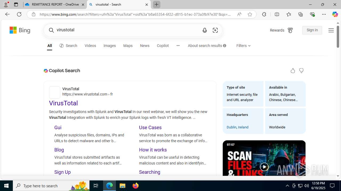Close the REMITTANCE REPORT - OneDrive tab
The image size is (341, 191).
pyautogui.click(x=83, y=5)
